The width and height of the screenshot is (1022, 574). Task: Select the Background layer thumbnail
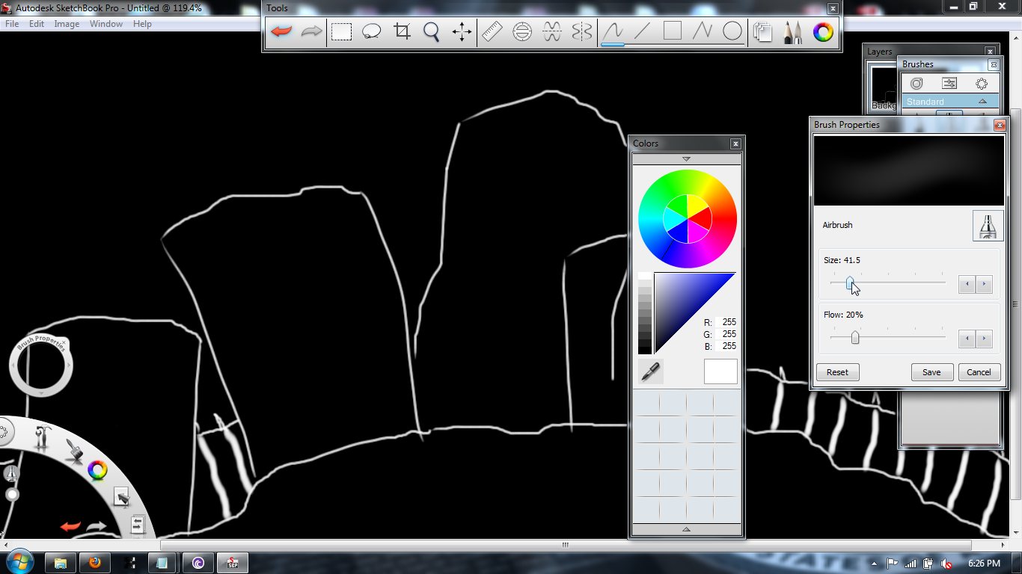882,87
